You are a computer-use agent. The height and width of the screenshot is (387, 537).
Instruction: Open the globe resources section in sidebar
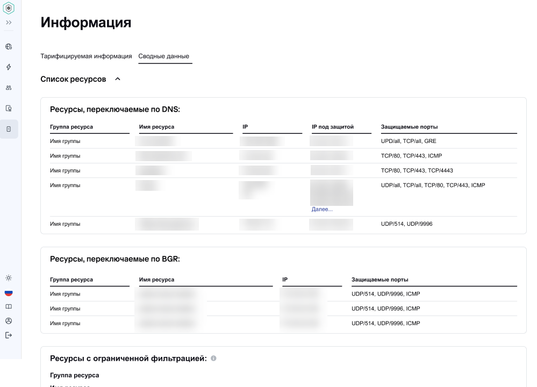point(8,46)
